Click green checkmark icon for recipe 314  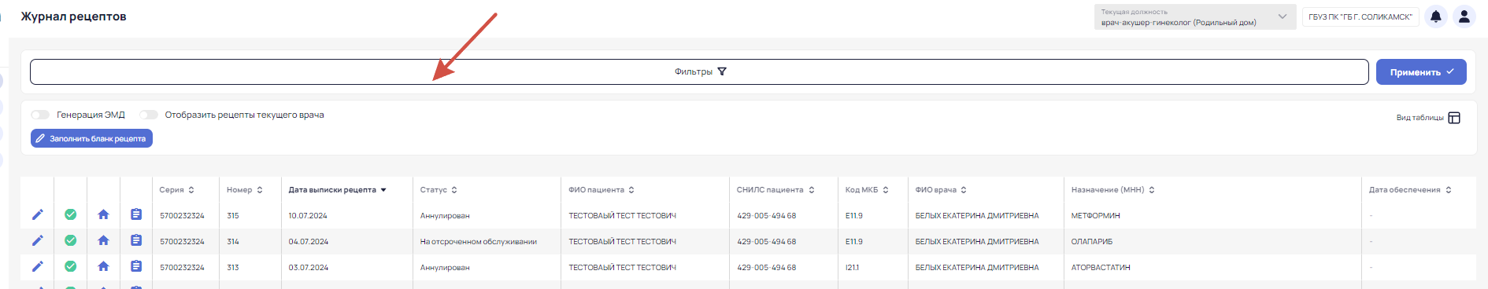point(70,241)
